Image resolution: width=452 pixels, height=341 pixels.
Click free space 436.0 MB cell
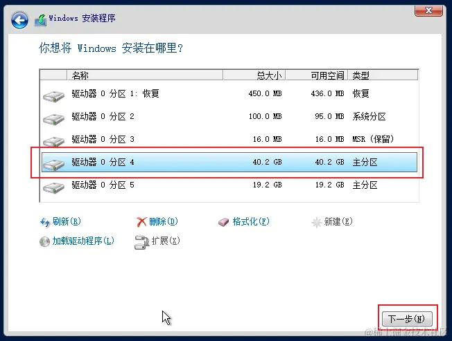pos(327,94)
